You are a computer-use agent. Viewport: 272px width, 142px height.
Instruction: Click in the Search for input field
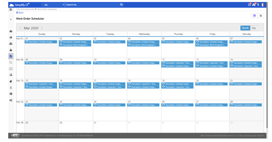click(92, 5)
